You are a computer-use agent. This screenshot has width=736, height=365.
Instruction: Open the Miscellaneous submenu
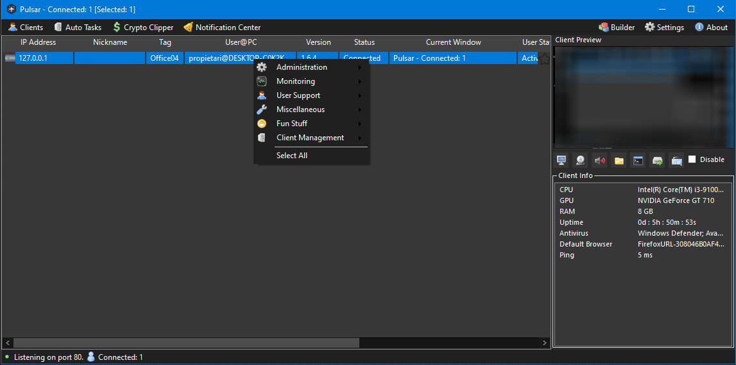pos(312,109)
